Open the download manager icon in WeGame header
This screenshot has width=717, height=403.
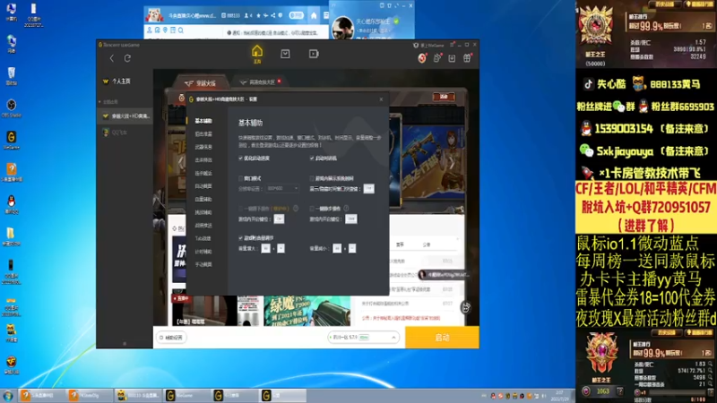[x=452, y=58]
